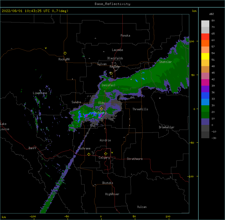This screenshot has width=225, height=220.
Task: Click the Drumheller label
Action: (167, 127)
